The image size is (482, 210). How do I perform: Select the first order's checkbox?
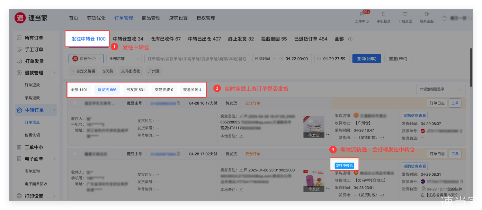pyautogui.click(x=75, y=103)
